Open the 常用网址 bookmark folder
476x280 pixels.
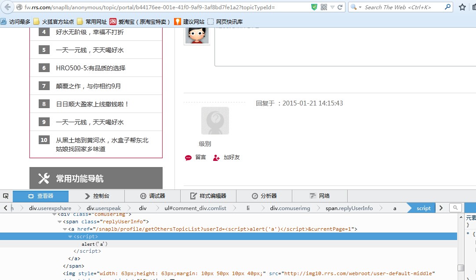[x=92, y=22]
